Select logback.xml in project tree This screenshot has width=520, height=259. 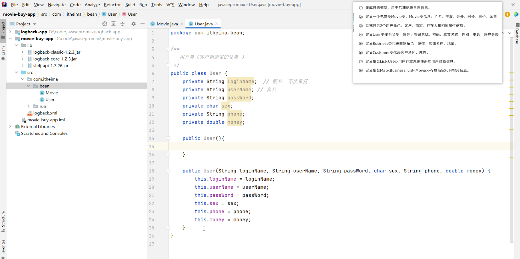pos(45,113)
